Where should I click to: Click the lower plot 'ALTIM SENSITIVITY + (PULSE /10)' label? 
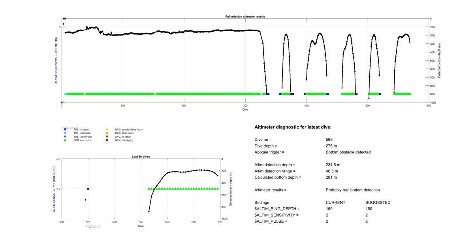[54, 189]
